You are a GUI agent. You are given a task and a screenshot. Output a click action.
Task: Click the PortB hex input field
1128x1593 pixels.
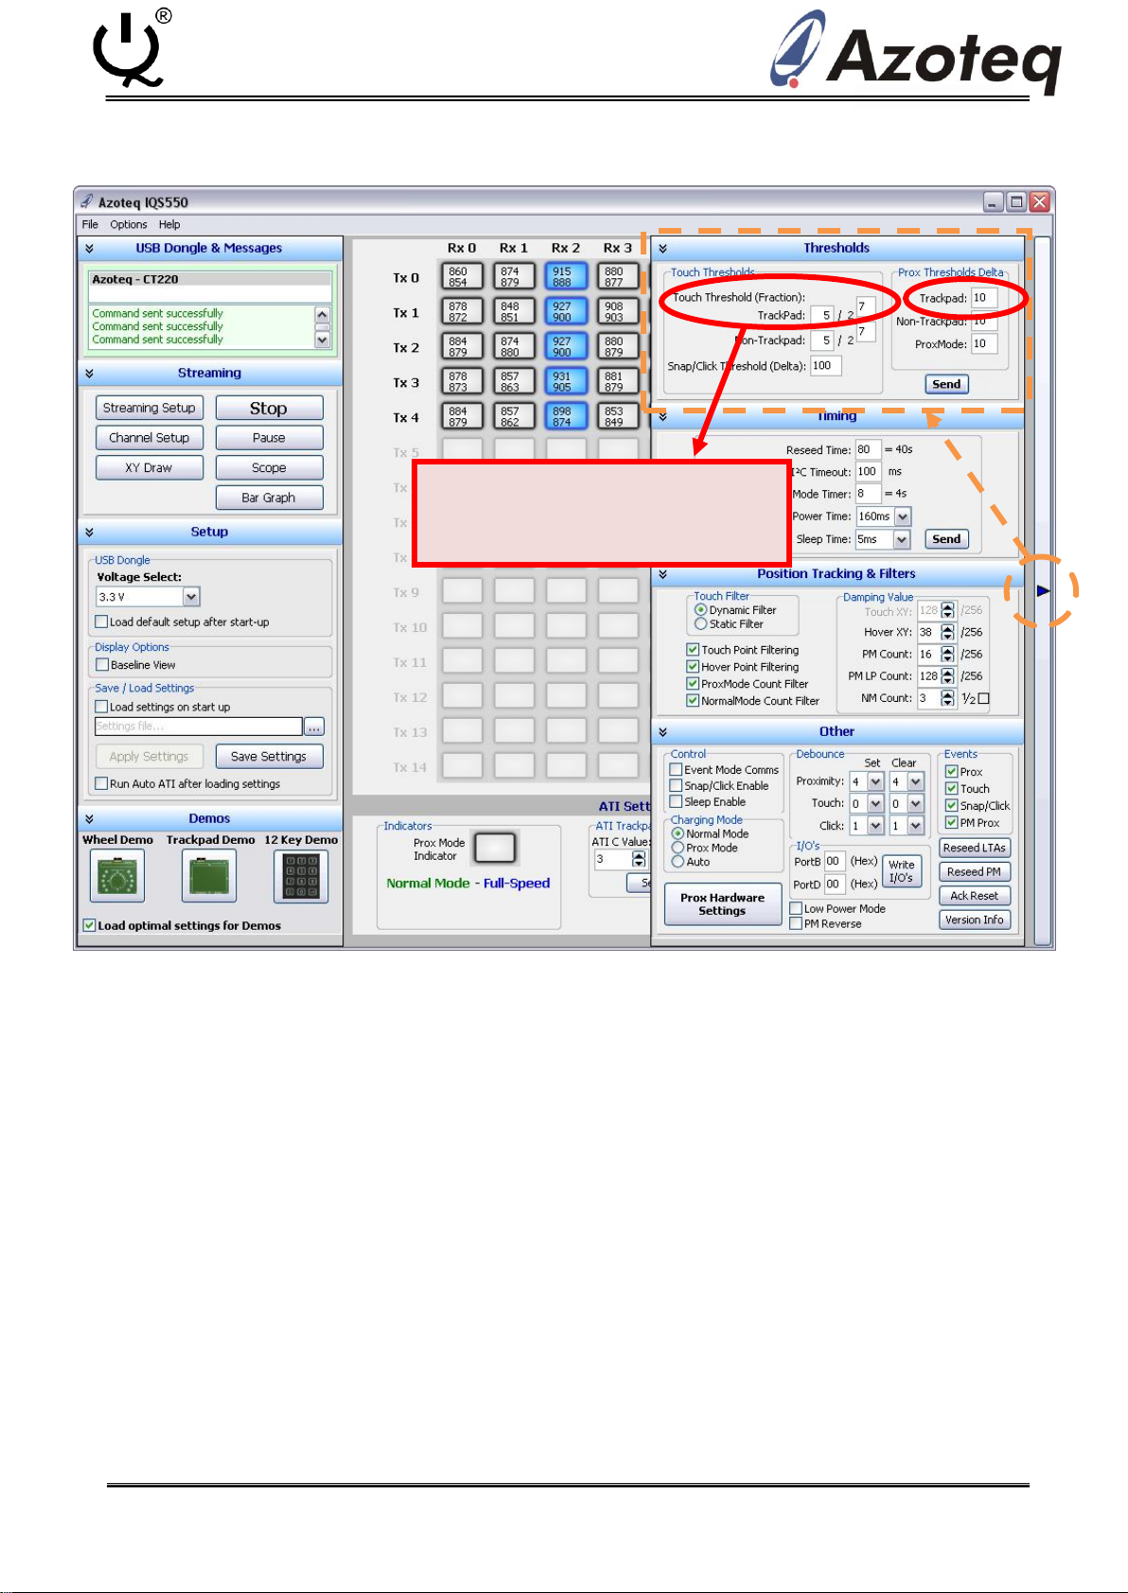coord(833,861)
